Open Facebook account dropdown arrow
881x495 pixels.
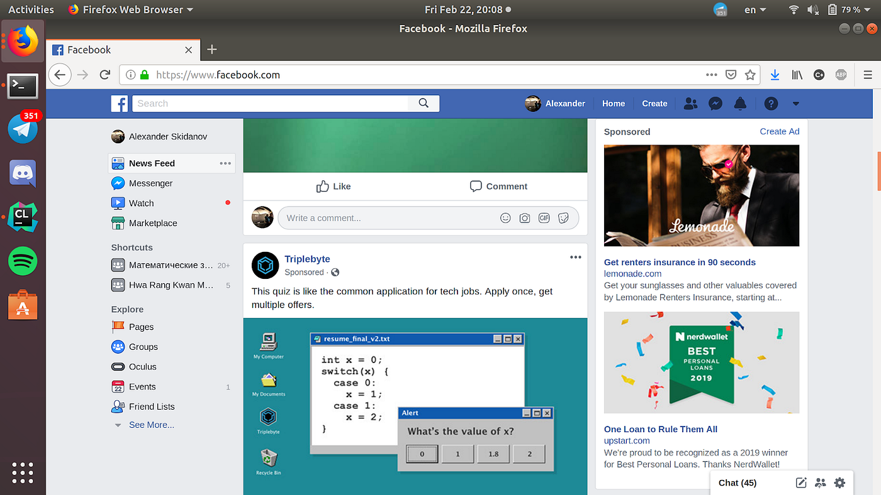[795, 104]
